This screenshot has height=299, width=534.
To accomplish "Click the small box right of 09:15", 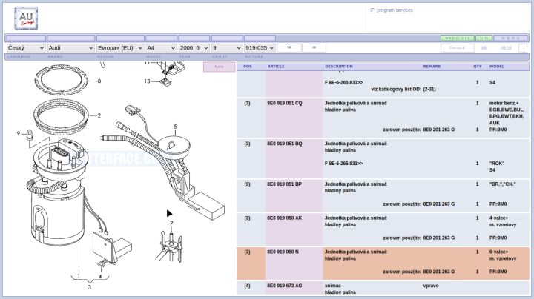I will 523,48.
